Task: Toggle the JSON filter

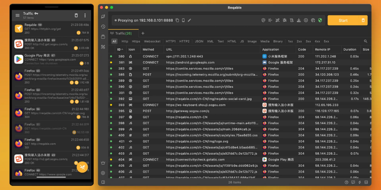Action: (x=199, y=41)
